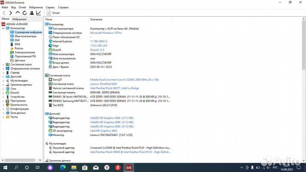Open Microsoft Edge from the taskbar
Image resolution: width=306 pixels, height=172 pixels.
(63, 167)
